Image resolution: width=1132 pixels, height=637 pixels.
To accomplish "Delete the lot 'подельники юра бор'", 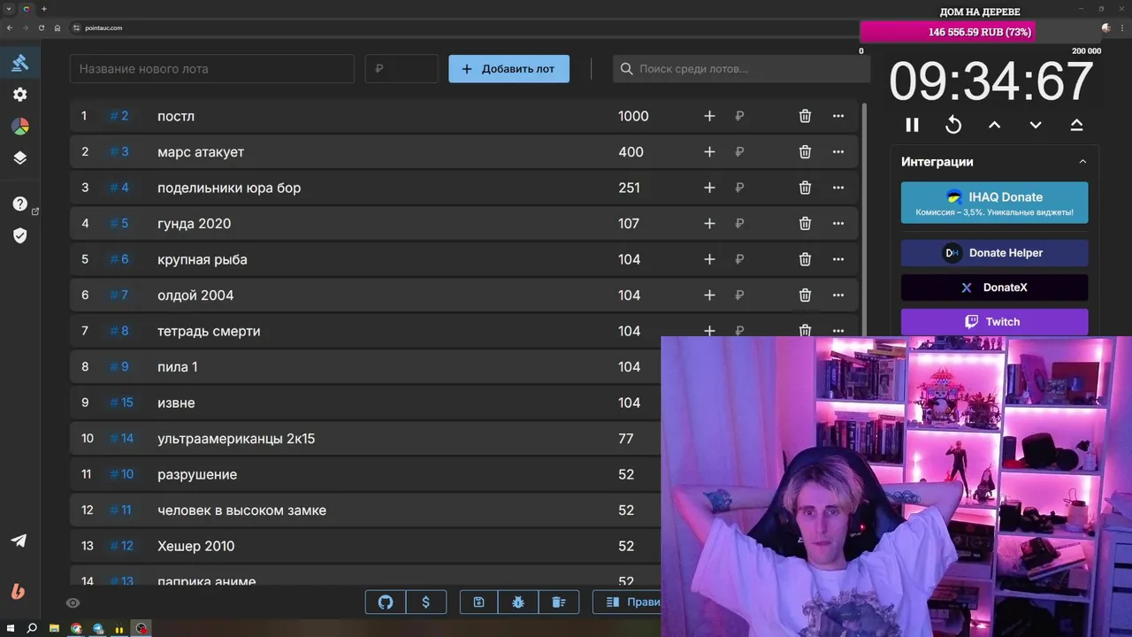I will pos(805,188).
